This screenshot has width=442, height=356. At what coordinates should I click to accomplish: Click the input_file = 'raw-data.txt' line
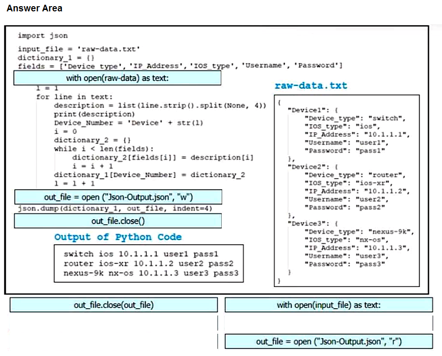coord(79,49)
